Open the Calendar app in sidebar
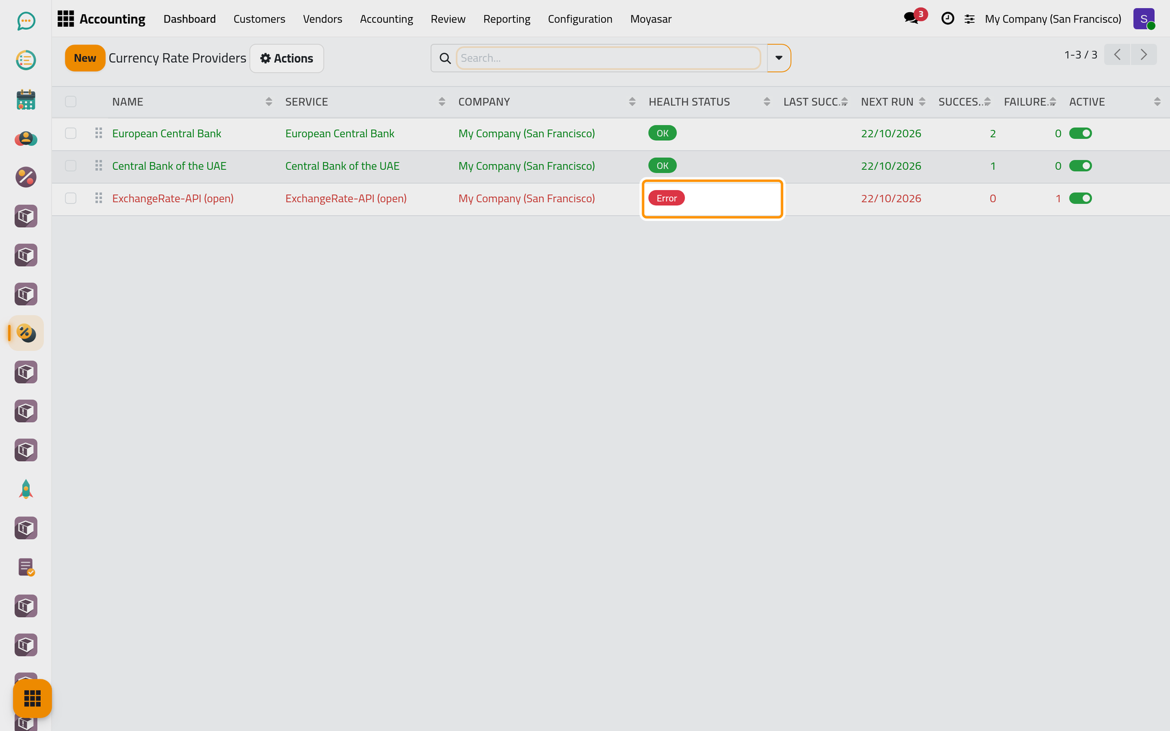The image size is (1170, 731). click(26, 99)
